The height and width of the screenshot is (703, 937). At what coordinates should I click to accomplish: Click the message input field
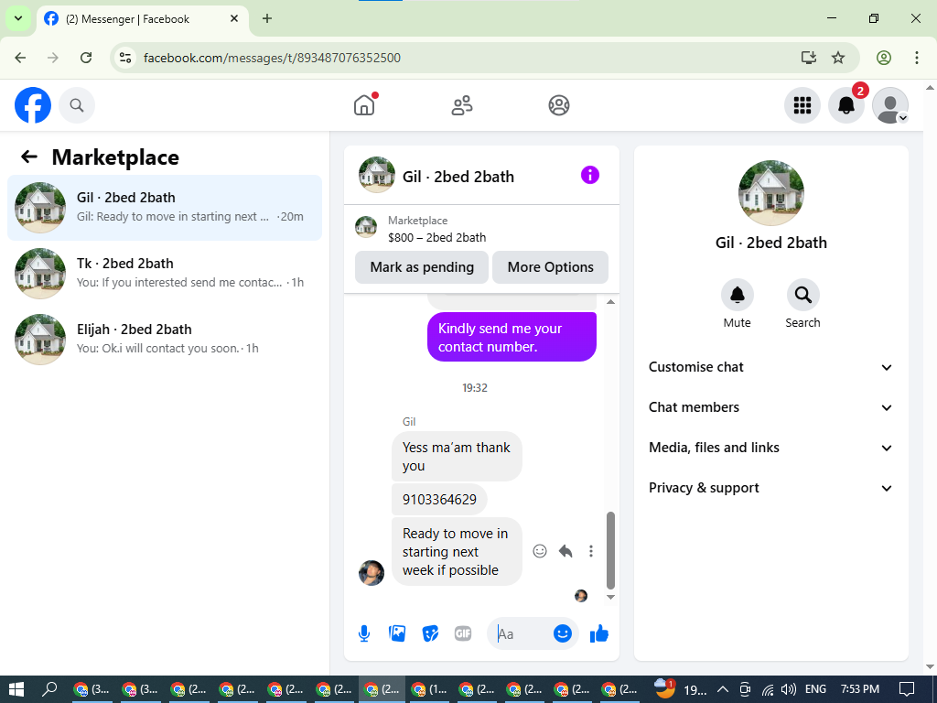[521, 633]
